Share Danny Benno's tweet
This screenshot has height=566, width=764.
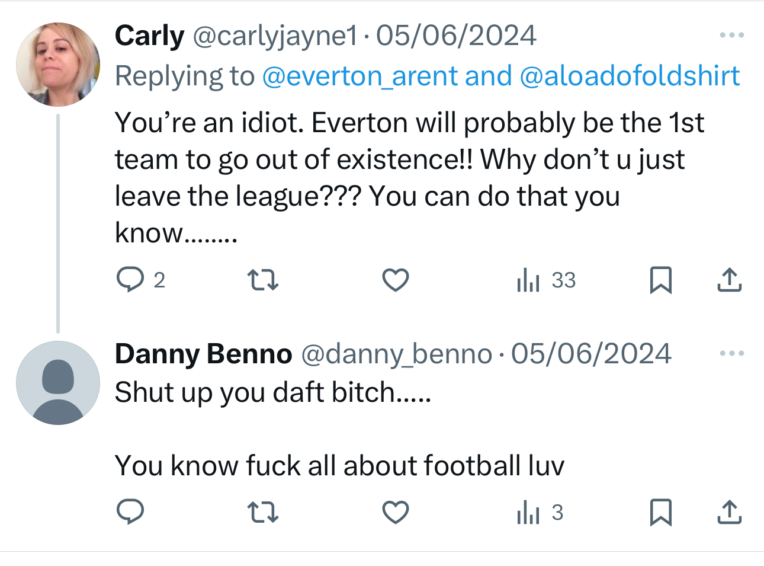coord(729,512)
